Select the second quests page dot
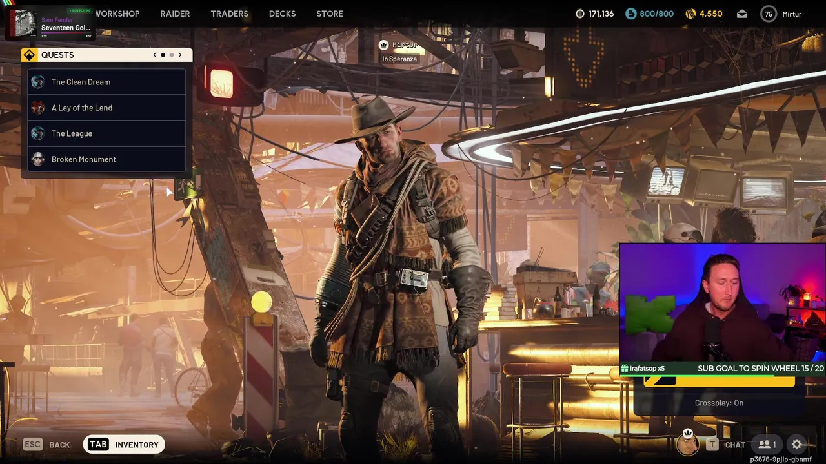The image size is (826, 464). [171, 55]
